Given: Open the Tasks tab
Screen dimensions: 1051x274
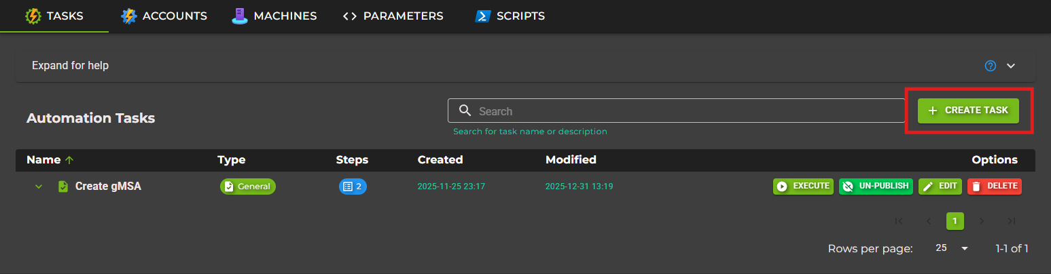Looking at the screenshot, I should pyautogui.click(x=54, y=16).
